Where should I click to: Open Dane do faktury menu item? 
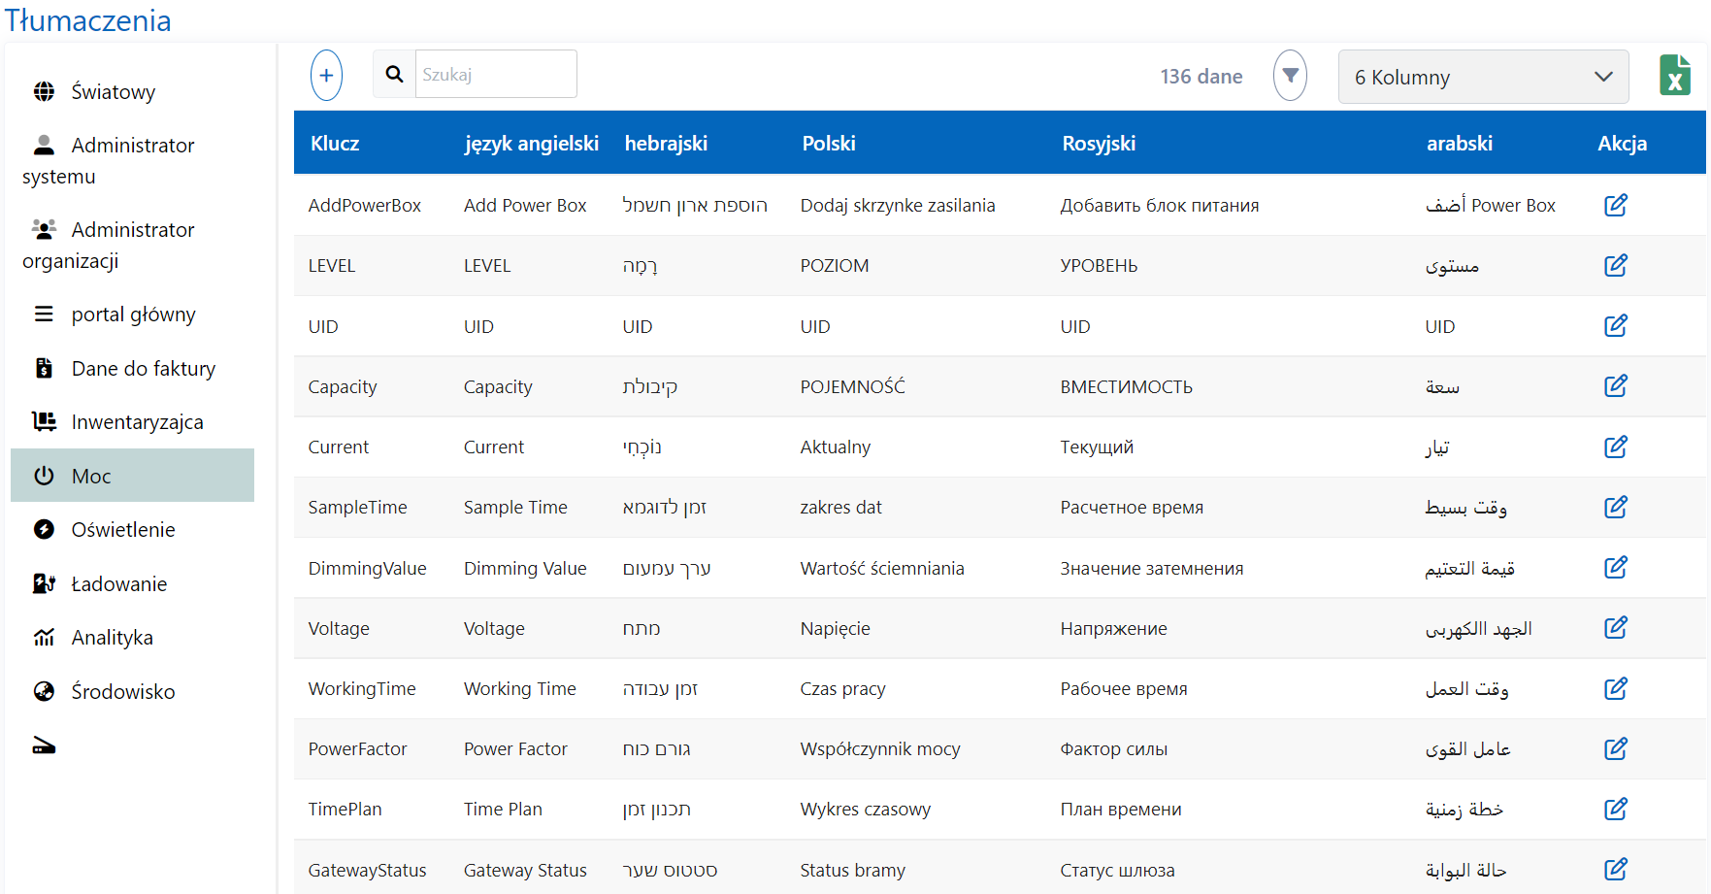(x=143, y=369)
